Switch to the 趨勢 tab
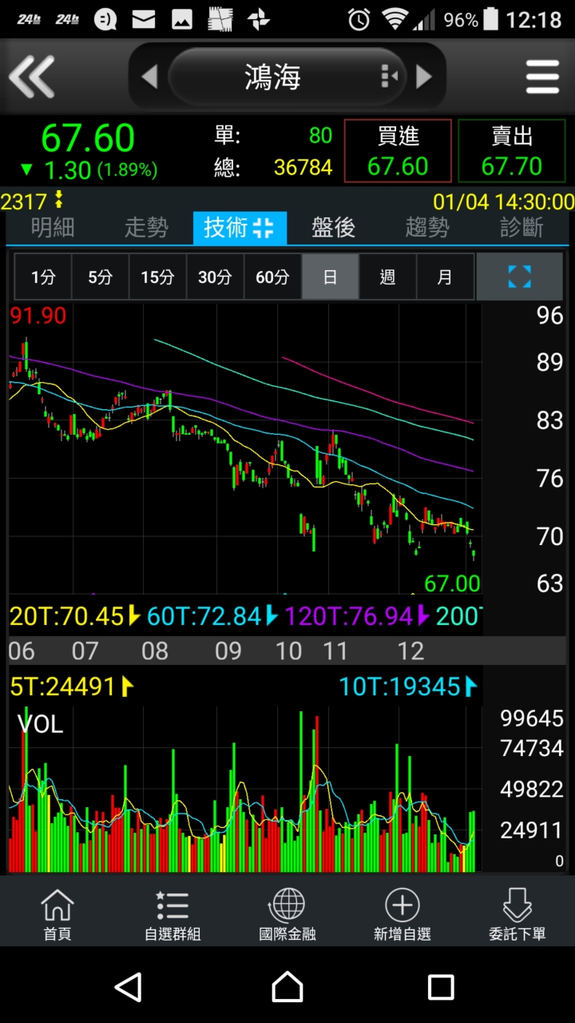This screenshot has width=575, height=1023. [x=427, y=228]
